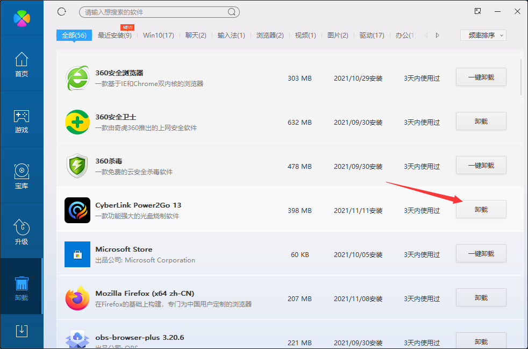The height and width of the screenshot is (349, 528).
Task: Click the 2021/10/29安装 date text
Action: (358, 79)
